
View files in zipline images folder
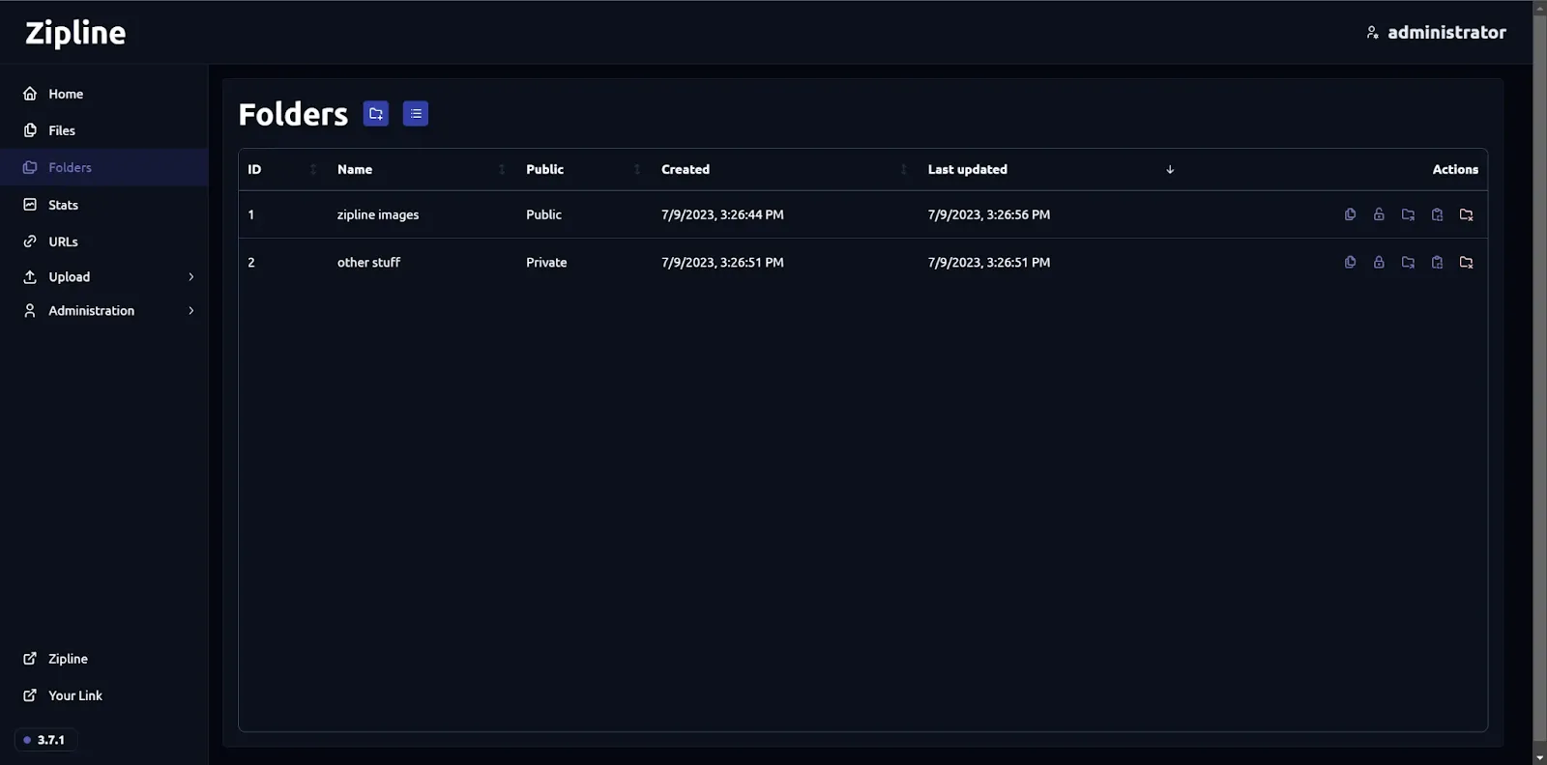[x=1350, y=214]
